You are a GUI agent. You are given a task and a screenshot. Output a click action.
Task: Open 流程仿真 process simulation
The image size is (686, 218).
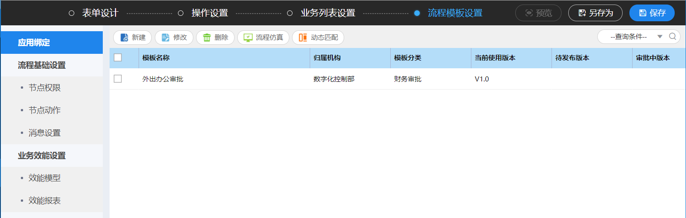point(264,38)
